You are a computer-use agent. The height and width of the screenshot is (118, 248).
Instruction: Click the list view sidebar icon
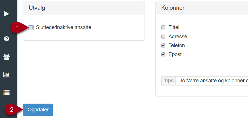coord(6,93)
